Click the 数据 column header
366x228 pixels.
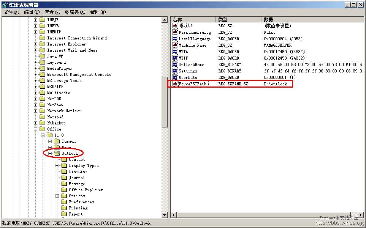[268, 19]
